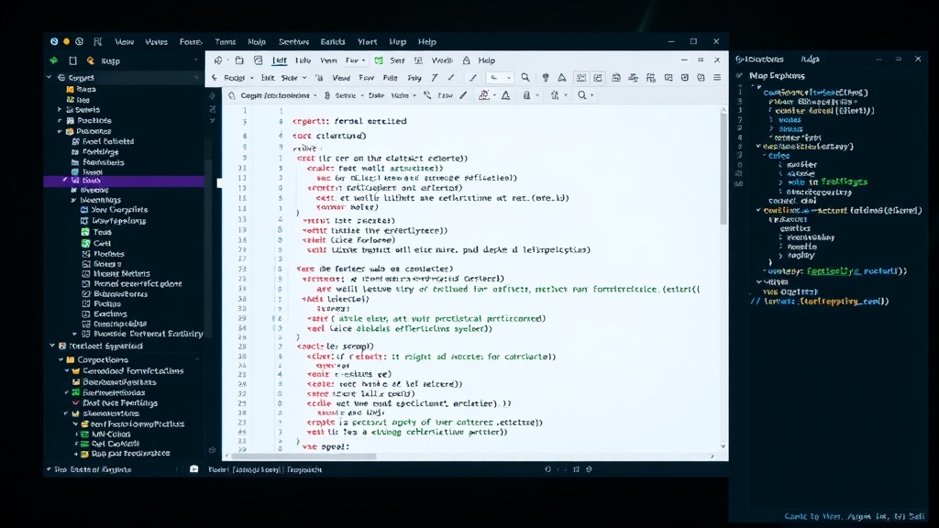Screen dimensions: 939x528
Task: Click the triangle icon right after the pin icon
Action: (x=562, y=78)
